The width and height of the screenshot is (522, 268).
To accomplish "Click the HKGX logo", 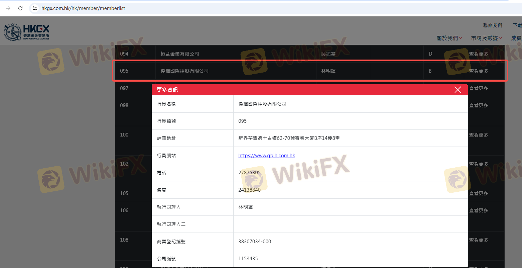I will click(27, 32).
